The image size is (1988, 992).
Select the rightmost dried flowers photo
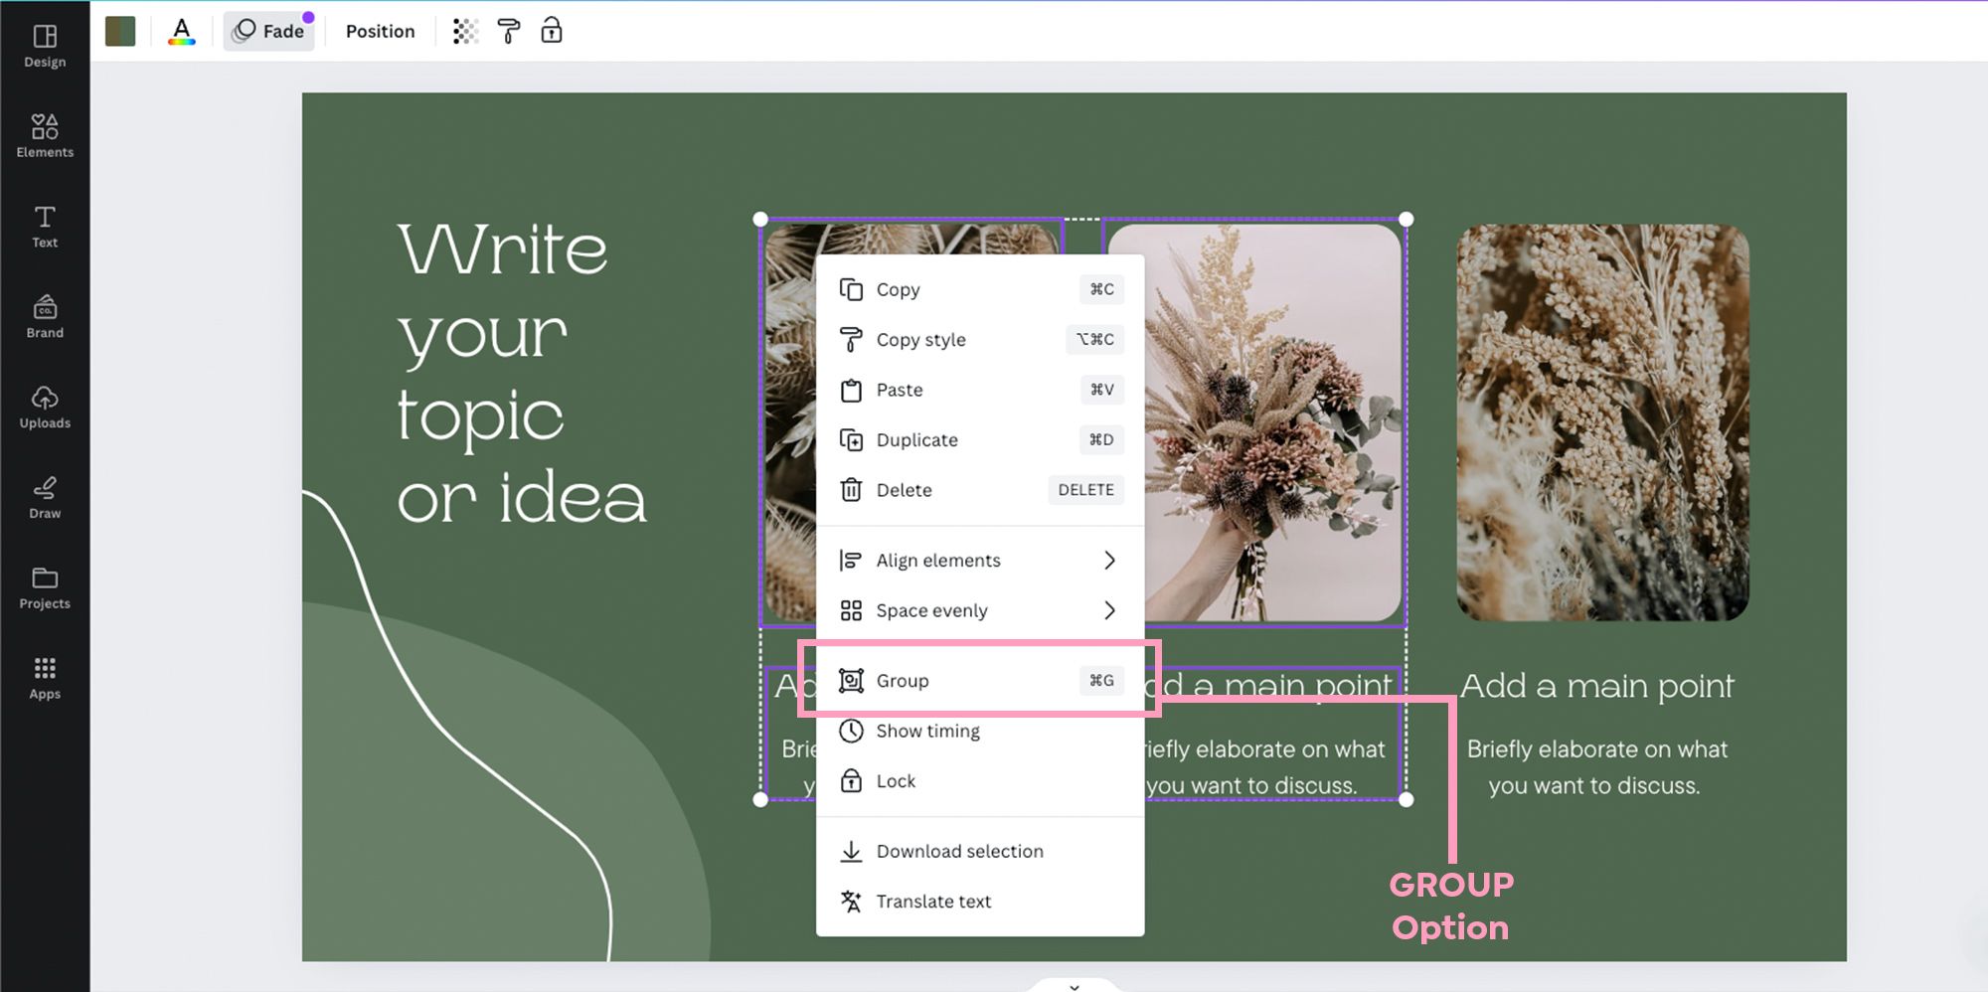tap(1601, 422)
